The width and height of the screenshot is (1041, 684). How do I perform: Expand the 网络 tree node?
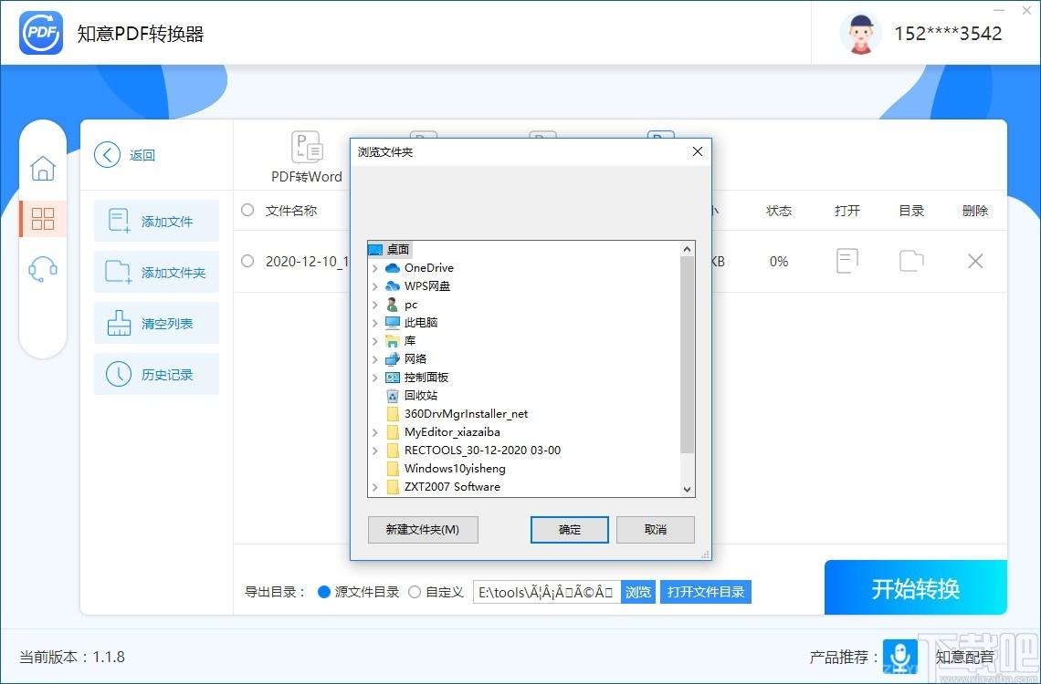pyautogui.click(x=375, y=358)
